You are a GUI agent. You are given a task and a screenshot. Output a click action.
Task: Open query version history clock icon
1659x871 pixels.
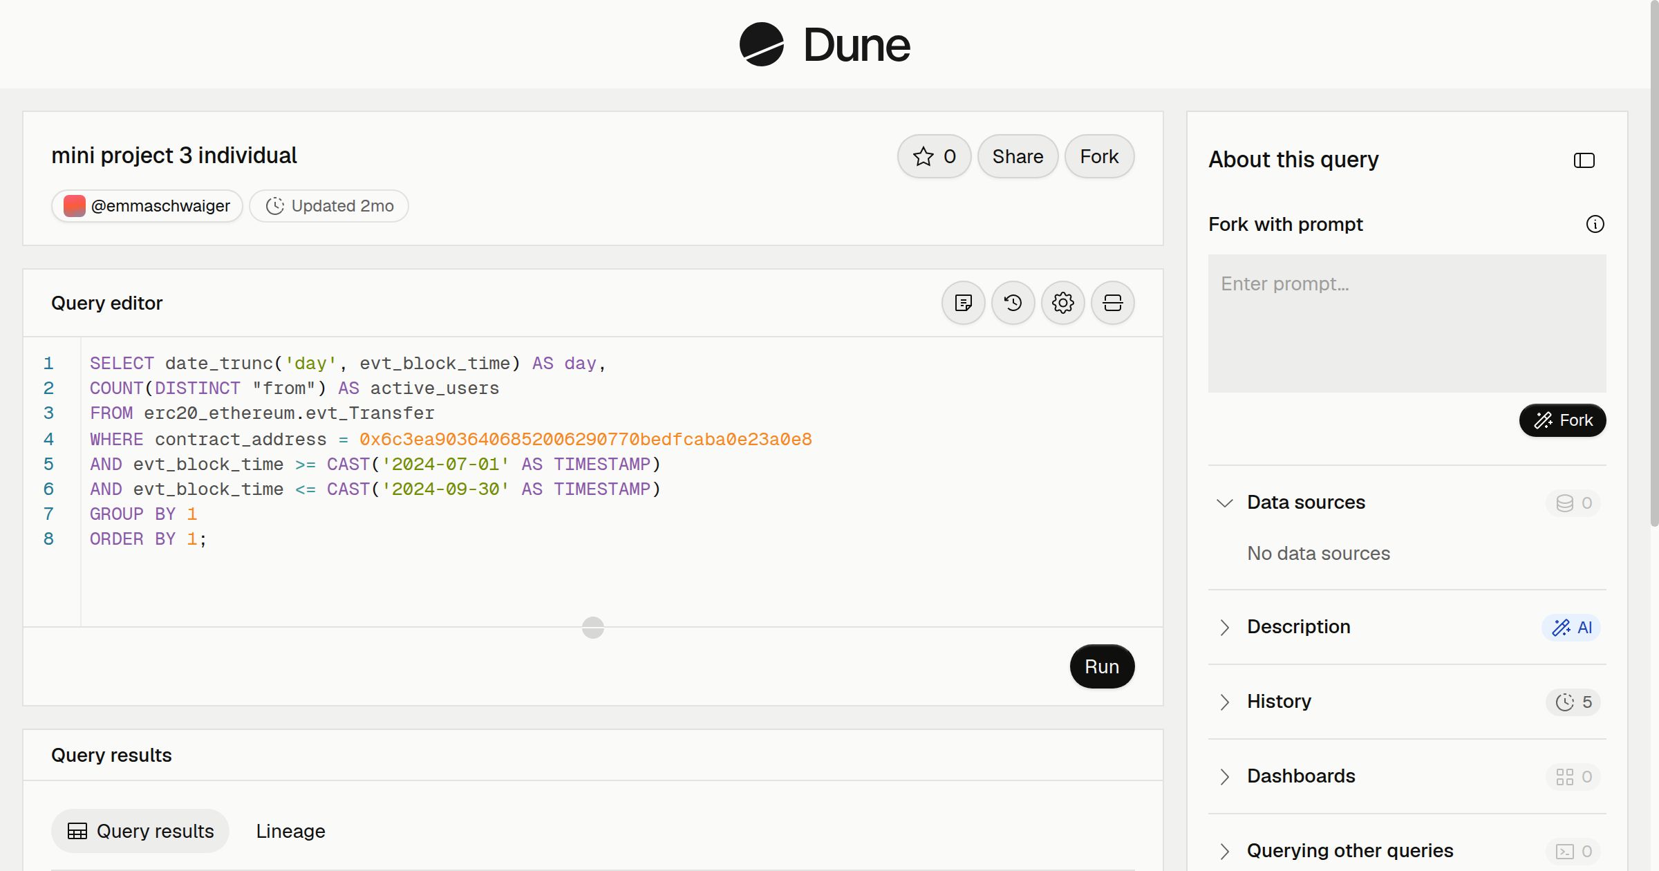point(1013,303)
